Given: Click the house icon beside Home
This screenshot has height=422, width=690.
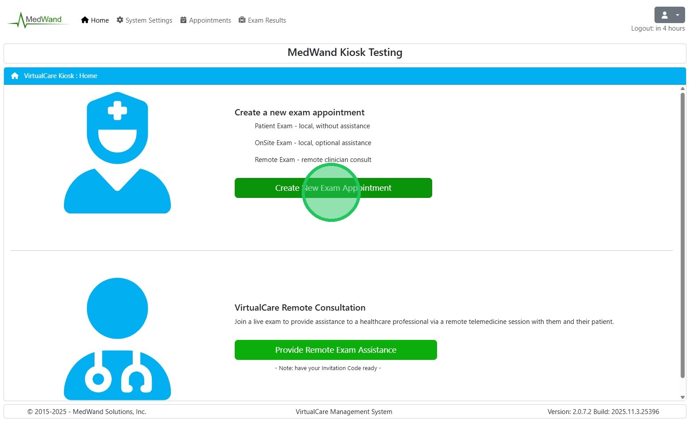Looking at the screenshot, I should pyautogui.click(x=85, y=20).
